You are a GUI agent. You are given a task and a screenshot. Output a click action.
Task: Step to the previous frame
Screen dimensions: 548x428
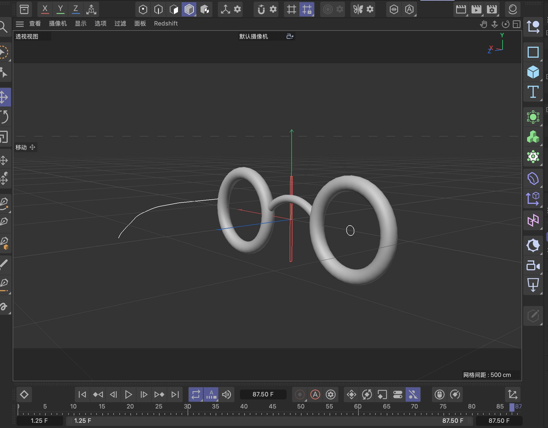[x=113, y=394]
